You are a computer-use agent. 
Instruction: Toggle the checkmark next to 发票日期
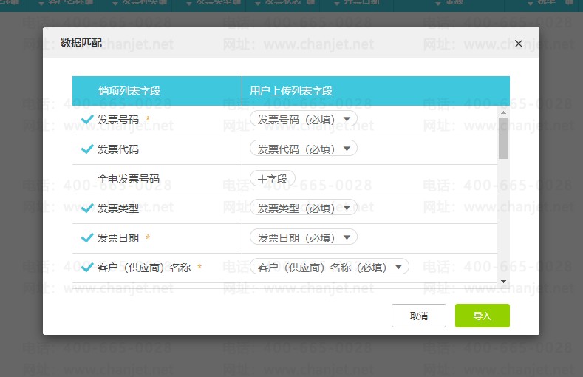point(87,237)
